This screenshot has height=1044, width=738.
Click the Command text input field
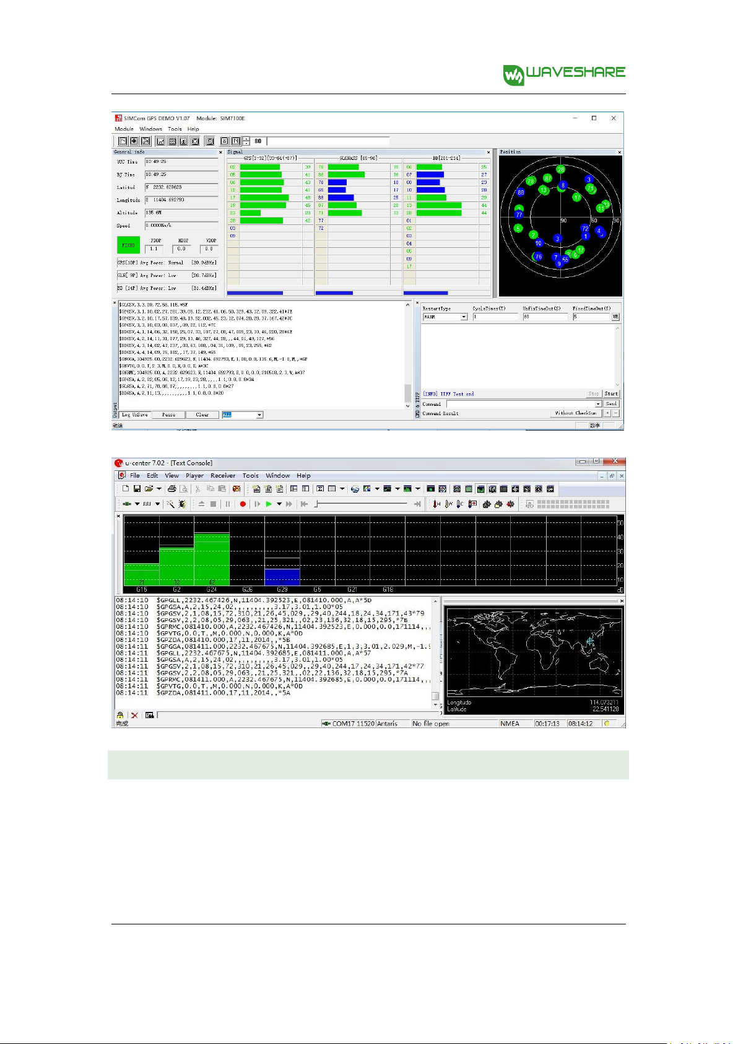pos(520,404)
